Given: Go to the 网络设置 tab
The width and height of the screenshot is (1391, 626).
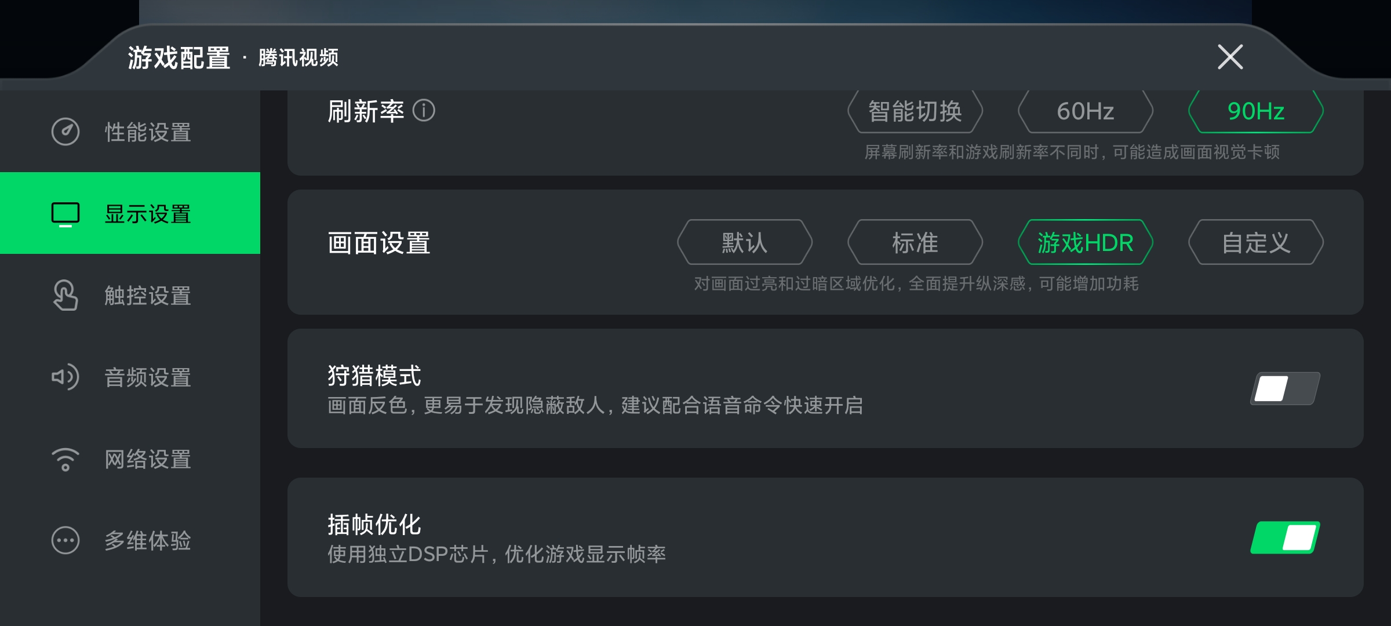Looking at the screenshot, I should tap(147, 459).
